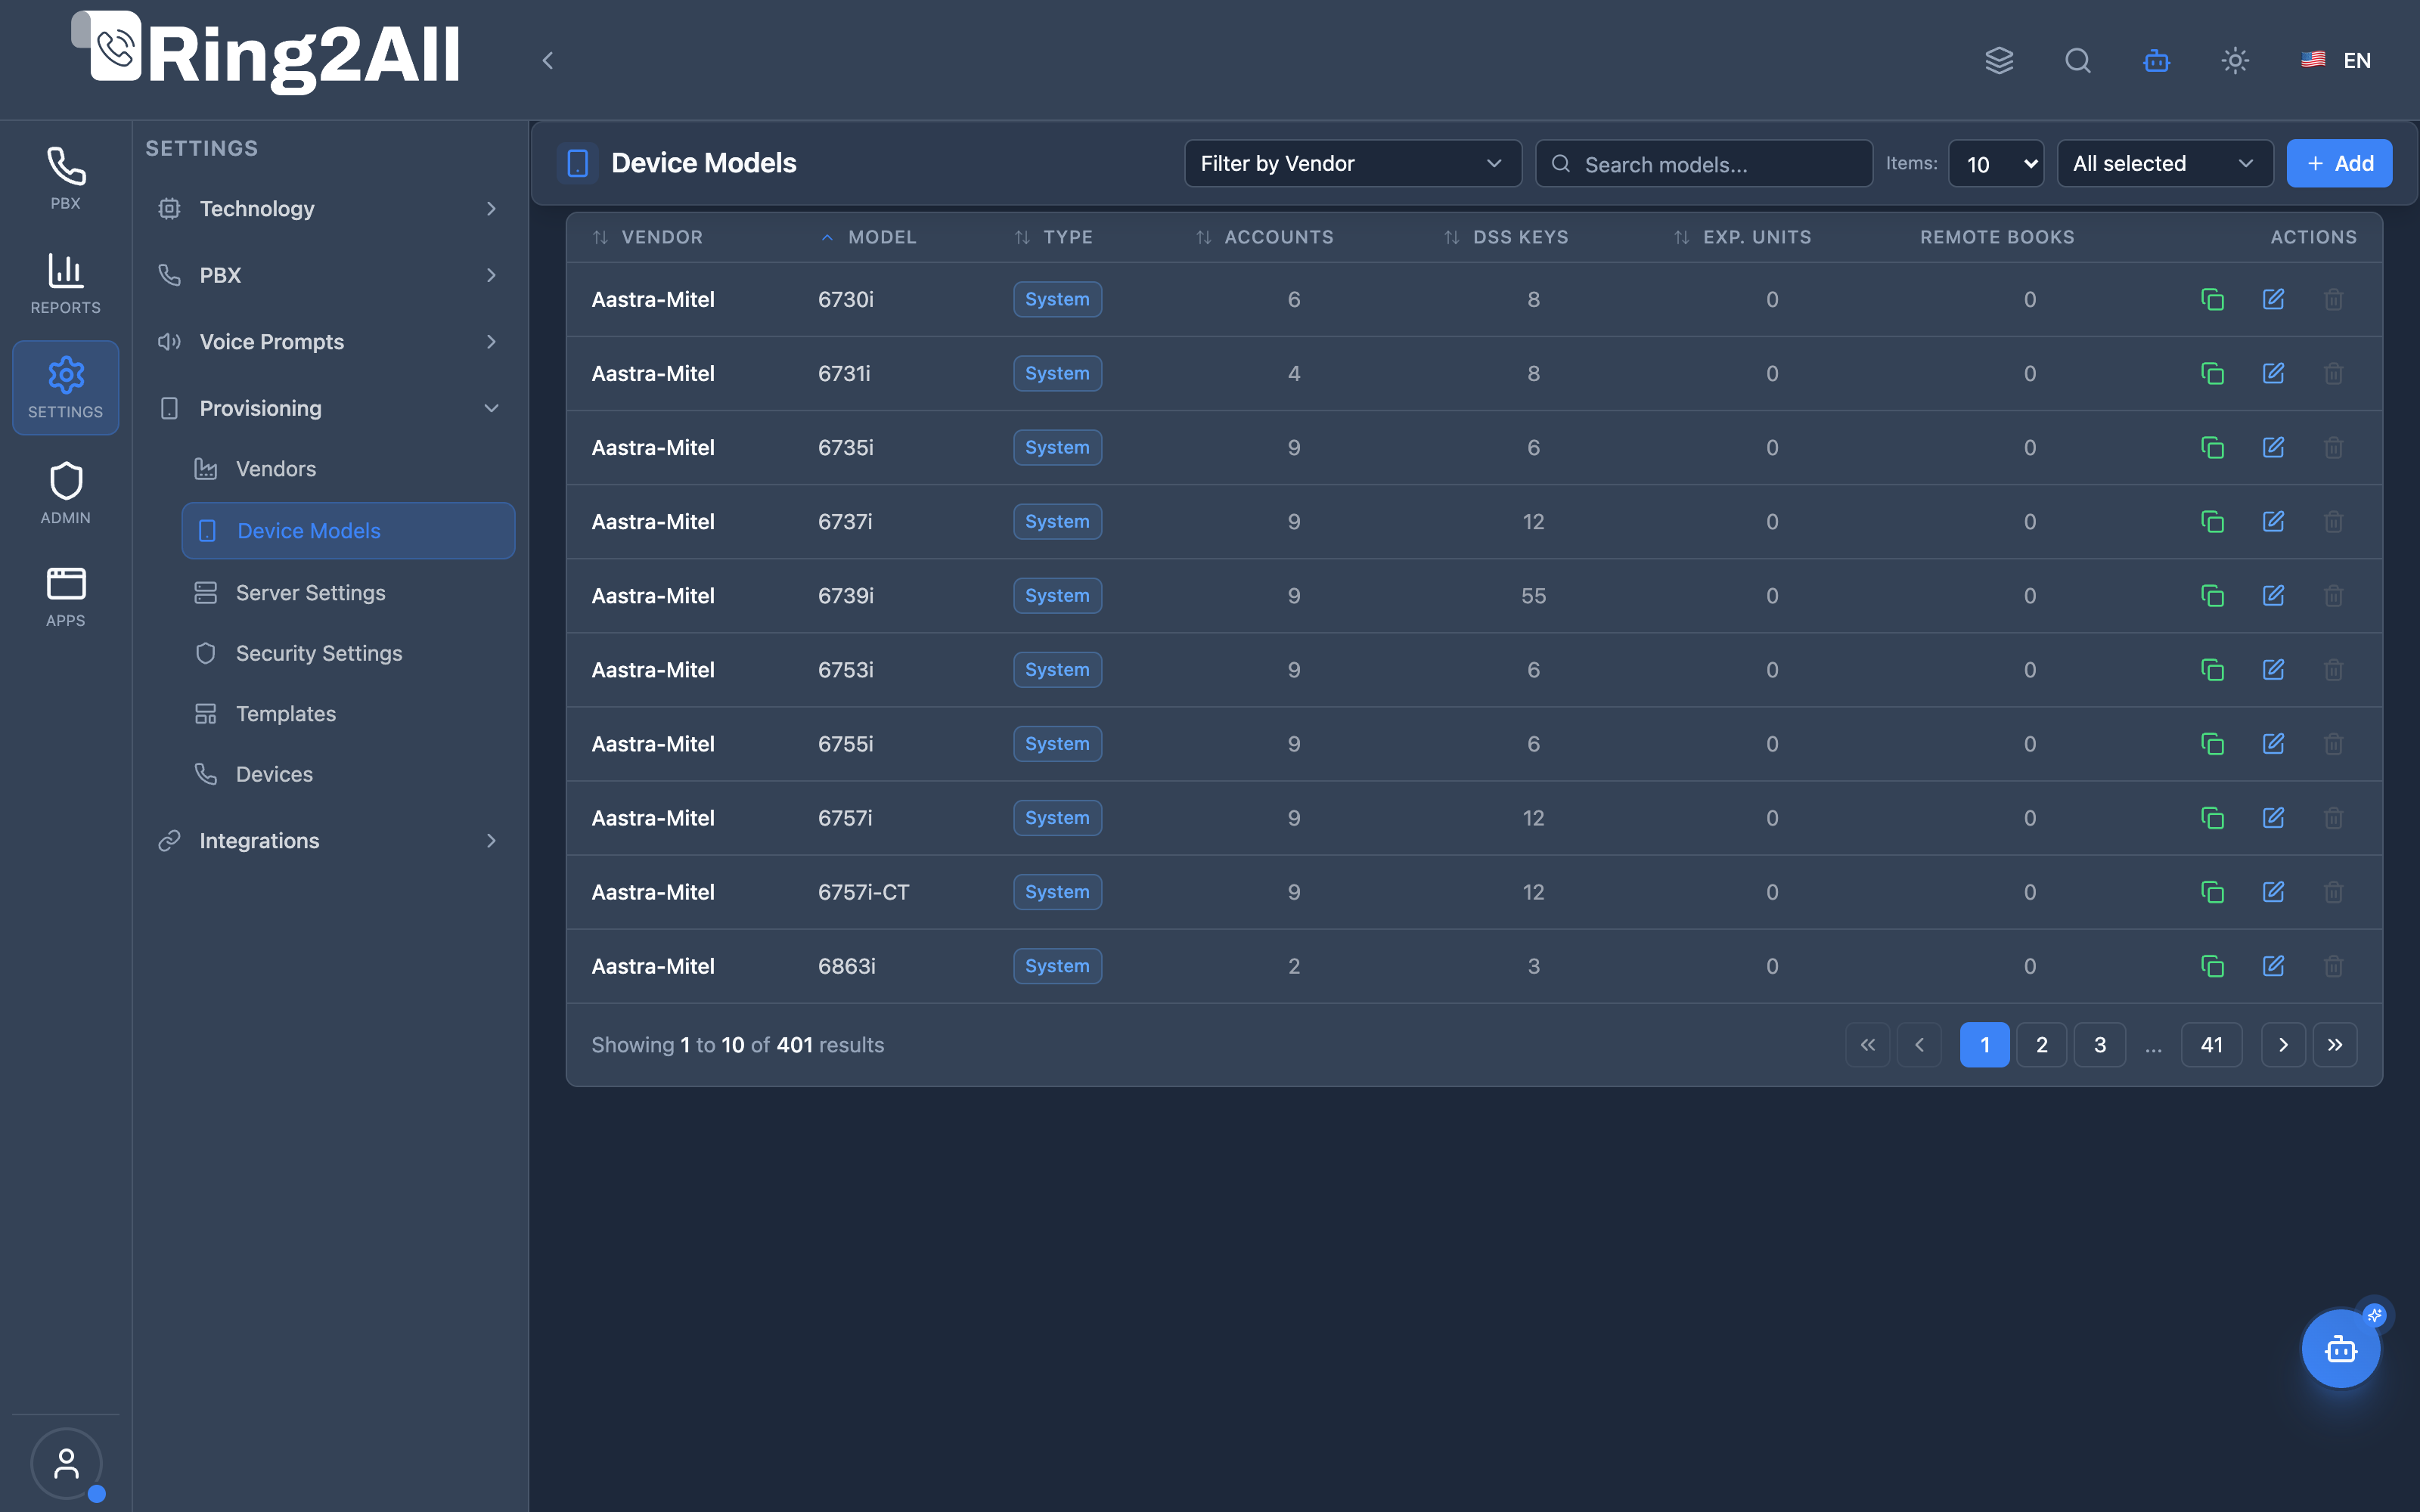Expand the Technology settings group
Viewport: 2420px width, 1512px height.
coord(329,208)
